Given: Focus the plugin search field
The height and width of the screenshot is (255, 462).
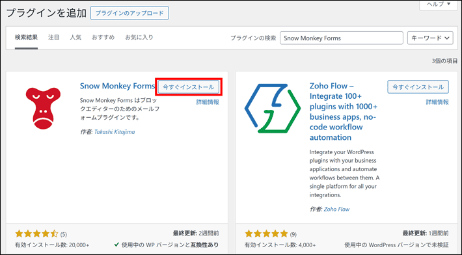Looking at the screenshot, I should point(342,38).
